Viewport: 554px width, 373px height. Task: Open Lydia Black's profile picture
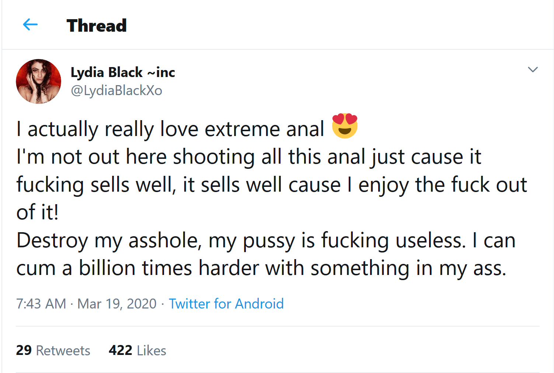pos(39,81)
